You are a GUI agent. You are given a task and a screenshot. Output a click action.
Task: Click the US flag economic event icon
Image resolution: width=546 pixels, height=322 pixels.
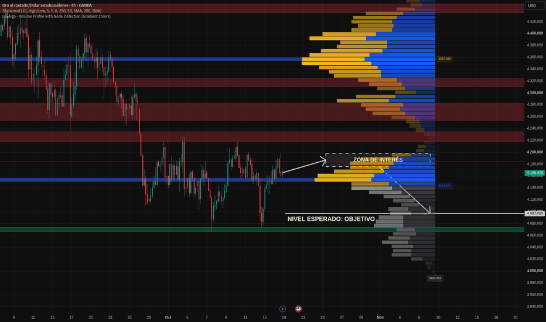click(298, 309)
